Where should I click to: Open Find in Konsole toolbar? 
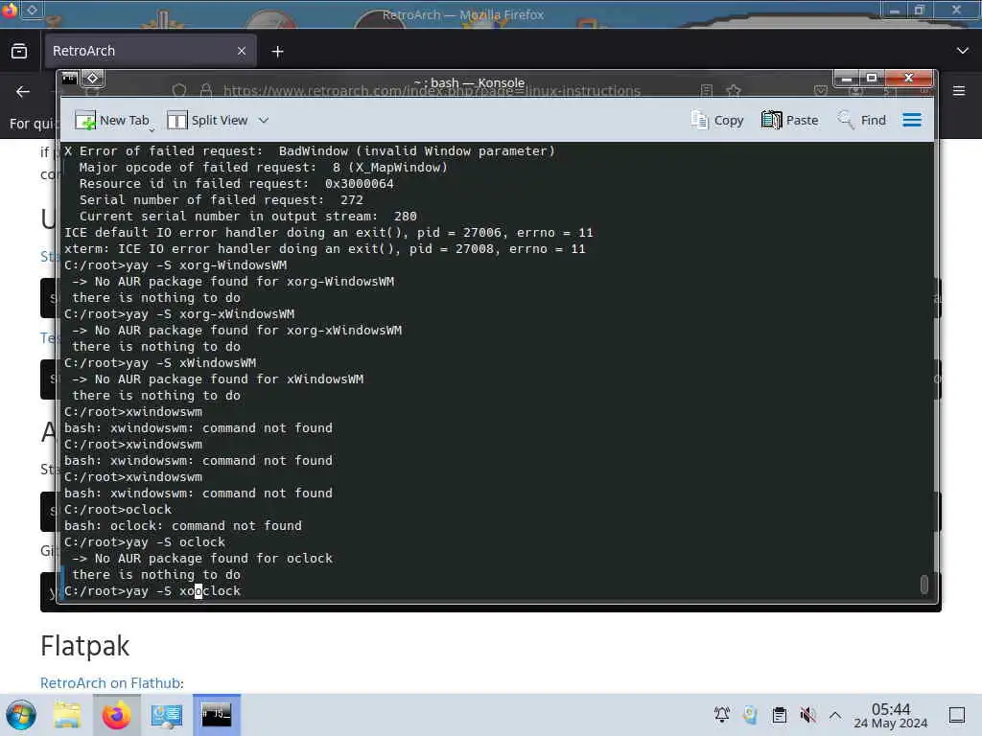(862, 120)
